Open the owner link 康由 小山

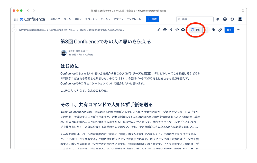[x=80, y=51]
